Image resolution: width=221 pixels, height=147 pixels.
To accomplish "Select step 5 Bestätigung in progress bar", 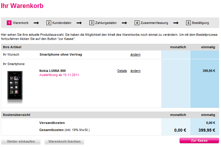I will click(197, 23).
